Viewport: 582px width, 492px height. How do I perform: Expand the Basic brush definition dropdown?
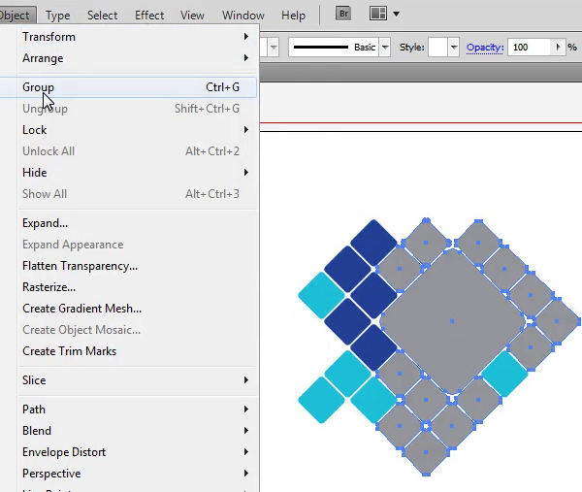point(385,48)
